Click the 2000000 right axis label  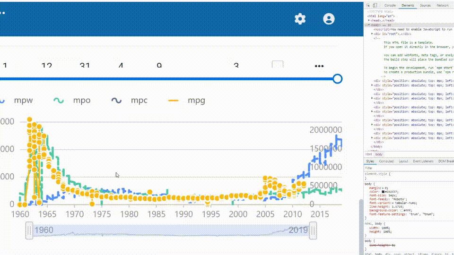pyautogui.click(x=326, y=130)
